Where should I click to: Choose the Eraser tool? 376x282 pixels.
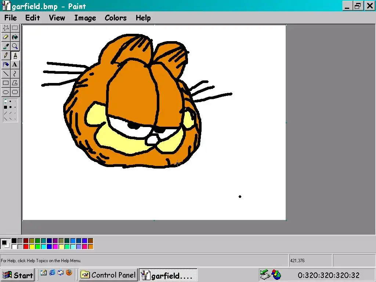6,37
